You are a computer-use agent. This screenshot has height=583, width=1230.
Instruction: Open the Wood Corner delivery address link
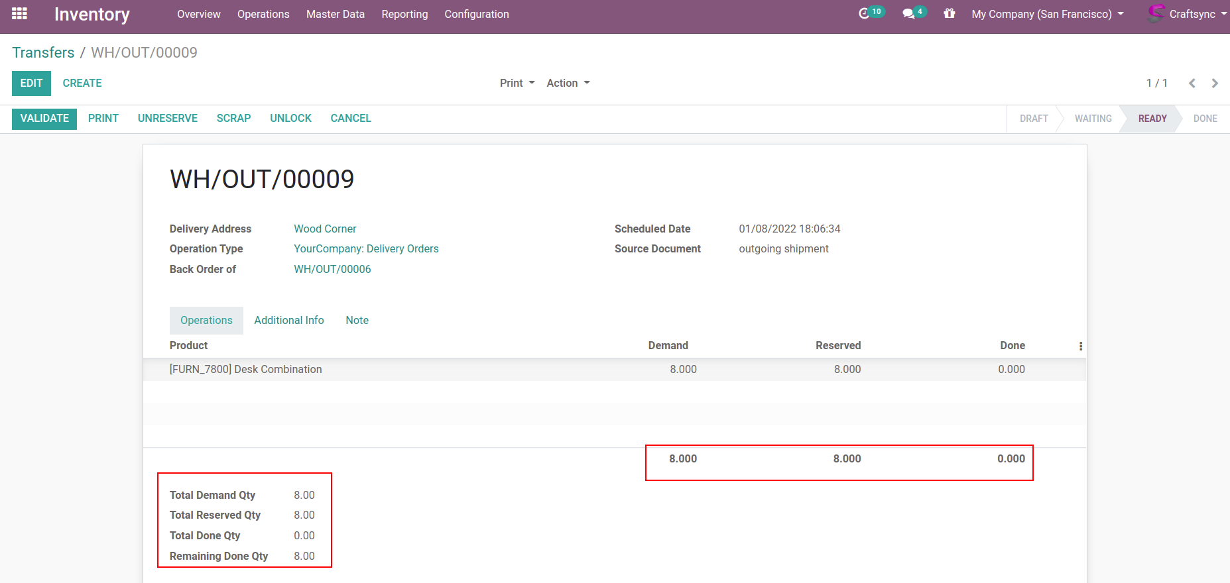tap(325, 229)
